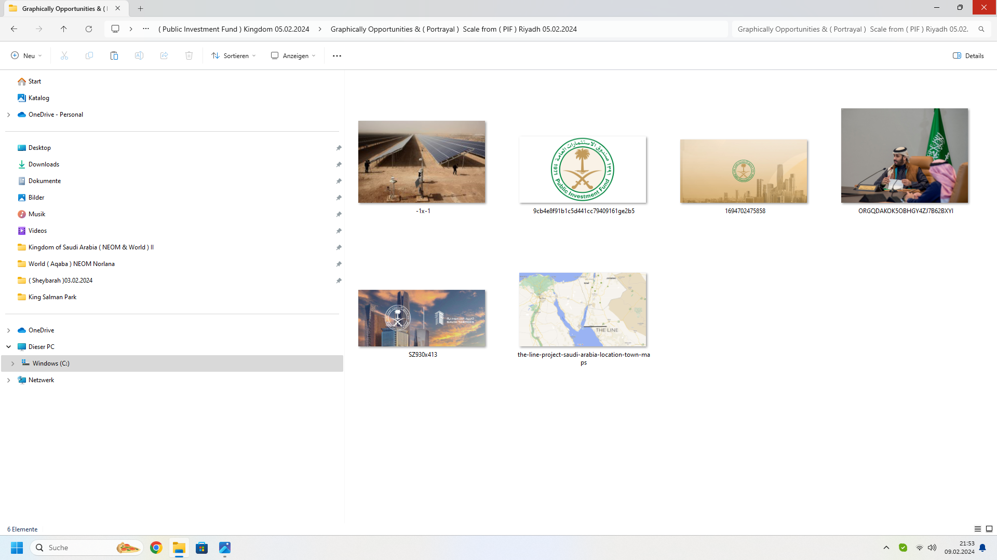Viewport: 997px width, 560px height.
Task: Show hidden system tray icons
Action: pos(886,548)
